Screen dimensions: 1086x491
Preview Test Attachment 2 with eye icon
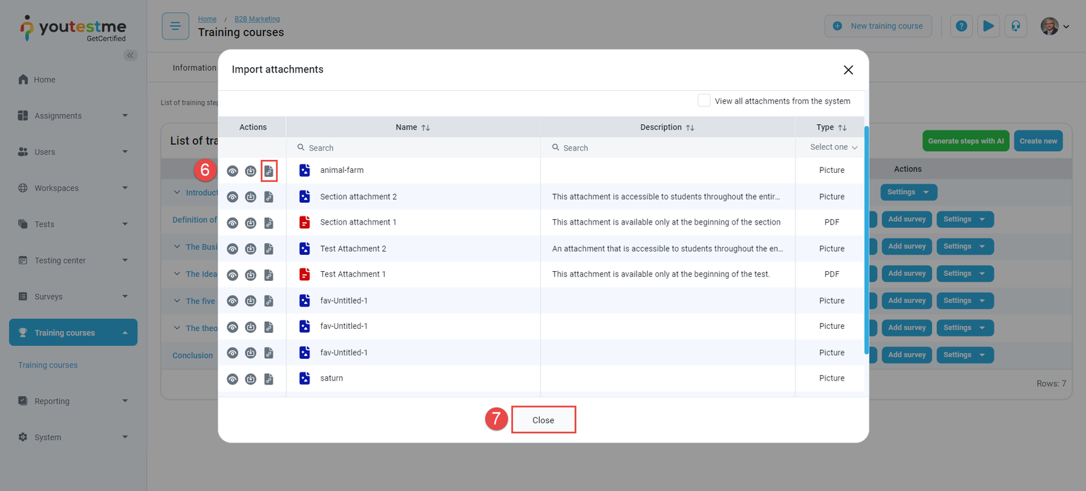coord(232,249)
